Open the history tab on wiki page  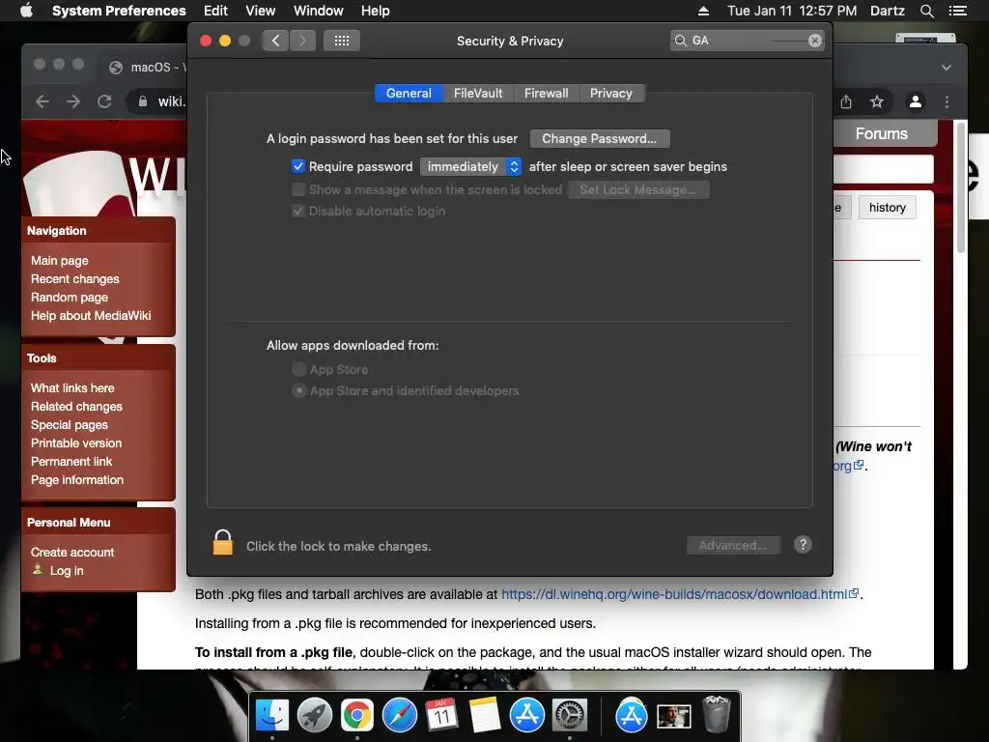click(x=887, y=208)
